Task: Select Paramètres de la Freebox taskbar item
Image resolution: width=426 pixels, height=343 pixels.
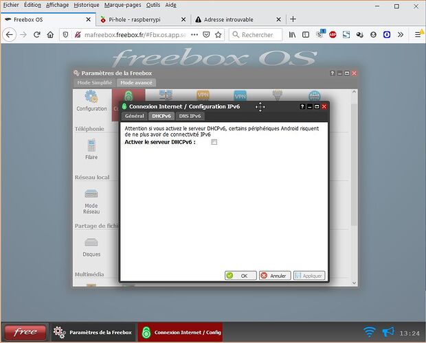Action: pos(93,332)
